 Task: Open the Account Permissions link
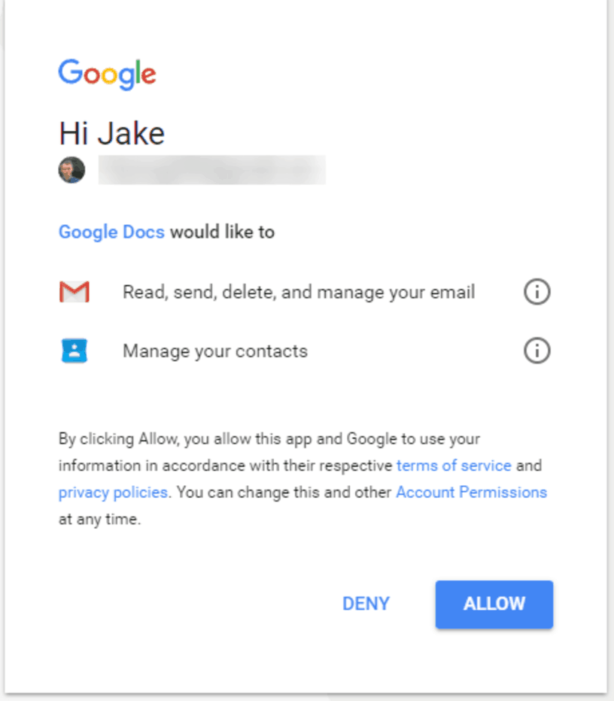[x=471, y=492]
